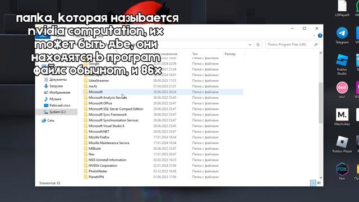Minimize the Explorer window
Image resolution: width=359 pixels, height=202 pixels.
click(292, 29)
